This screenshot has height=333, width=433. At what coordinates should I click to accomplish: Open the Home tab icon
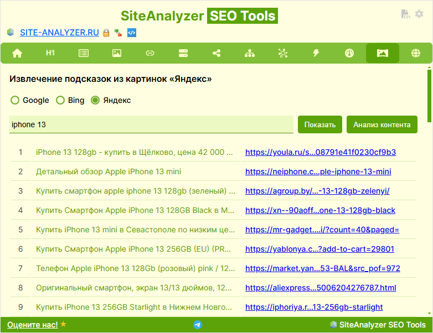17,53
